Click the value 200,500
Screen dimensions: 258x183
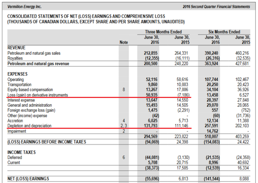(x=151, y=64)
